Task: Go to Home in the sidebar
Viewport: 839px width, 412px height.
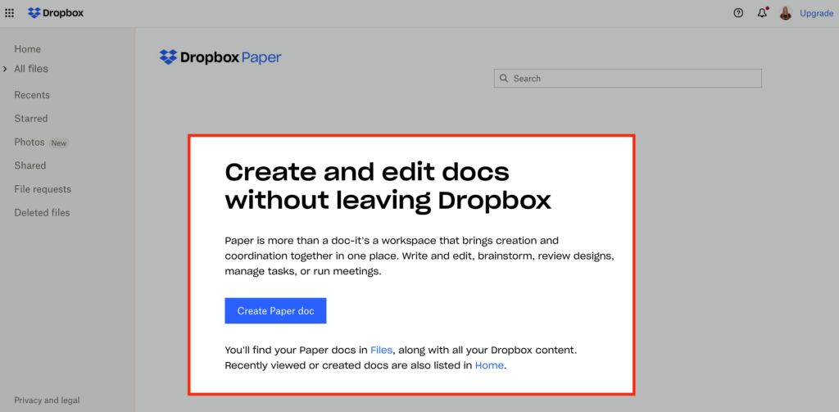Action: pos(27,49)
